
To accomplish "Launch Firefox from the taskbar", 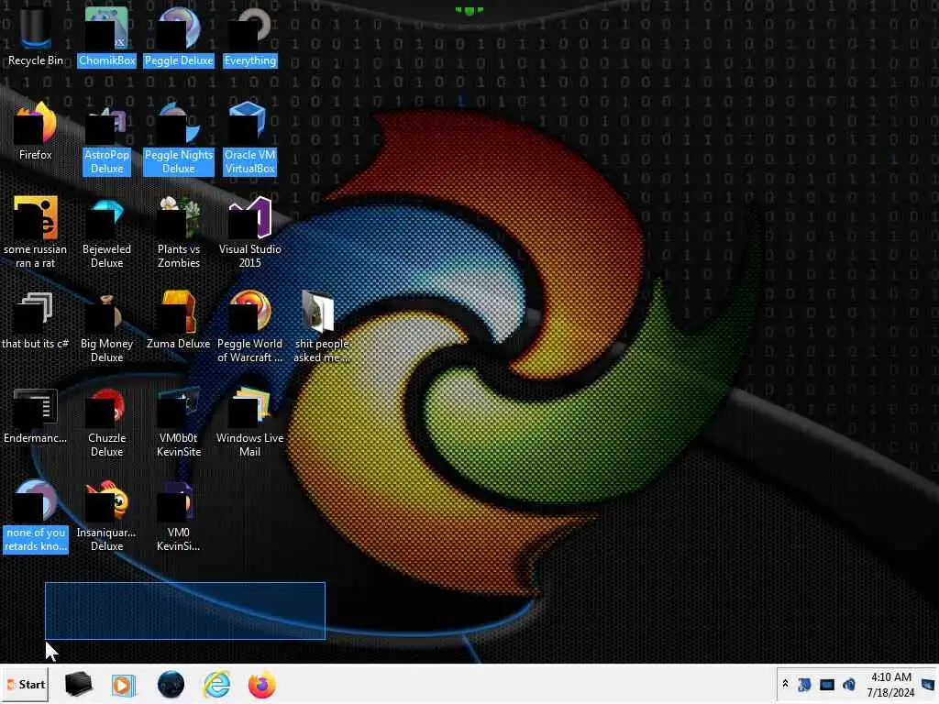I will coord(262,685).
